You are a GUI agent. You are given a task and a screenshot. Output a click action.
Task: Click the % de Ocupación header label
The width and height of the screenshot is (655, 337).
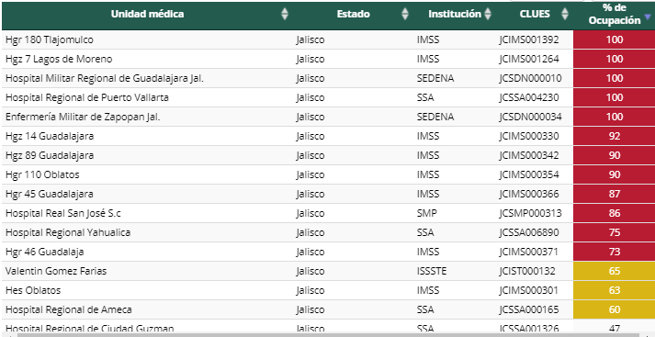615,14
